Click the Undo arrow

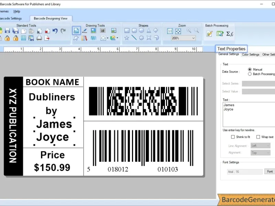pyautogui.click(x=55, y=31)
